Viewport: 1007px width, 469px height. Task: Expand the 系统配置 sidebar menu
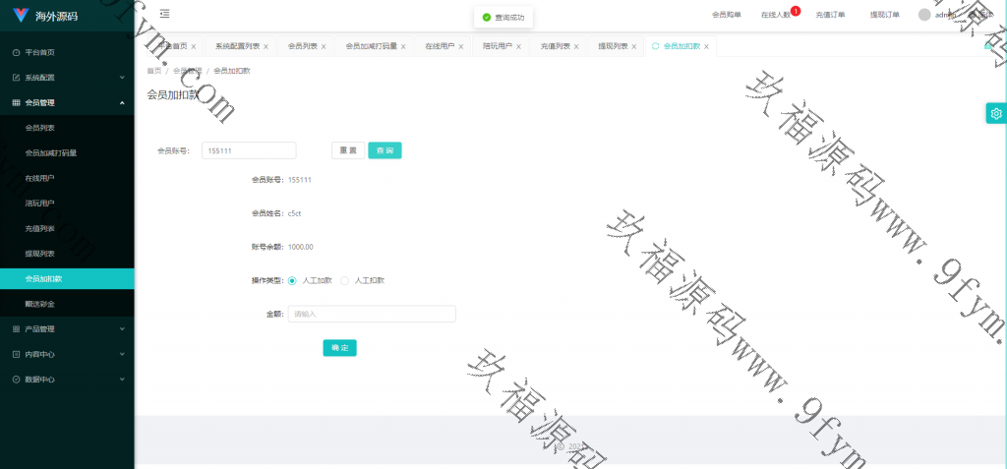(x=67, y=77)
